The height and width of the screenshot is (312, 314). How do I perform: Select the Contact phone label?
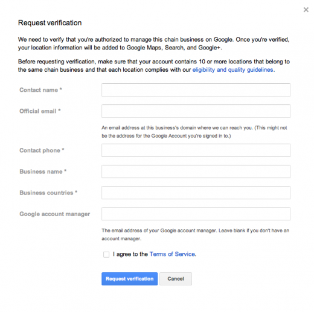(42, 150)
